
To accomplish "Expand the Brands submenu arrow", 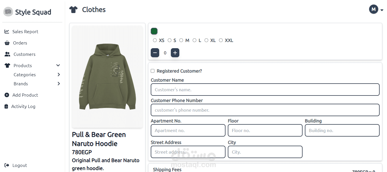I will (x=59, y=84).
